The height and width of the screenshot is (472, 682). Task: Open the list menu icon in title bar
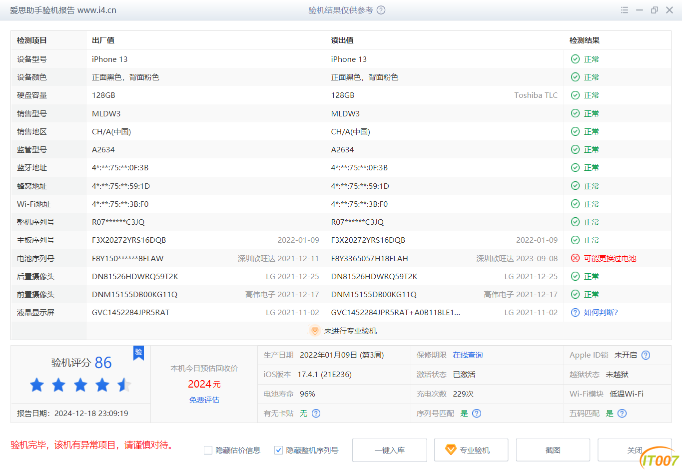[x=625, y=10]
